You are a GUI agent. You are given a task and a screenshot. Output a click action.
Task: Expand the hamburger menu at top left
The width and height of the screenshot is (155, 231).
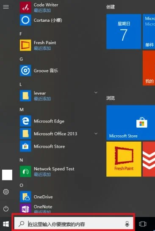pos(6,7)
